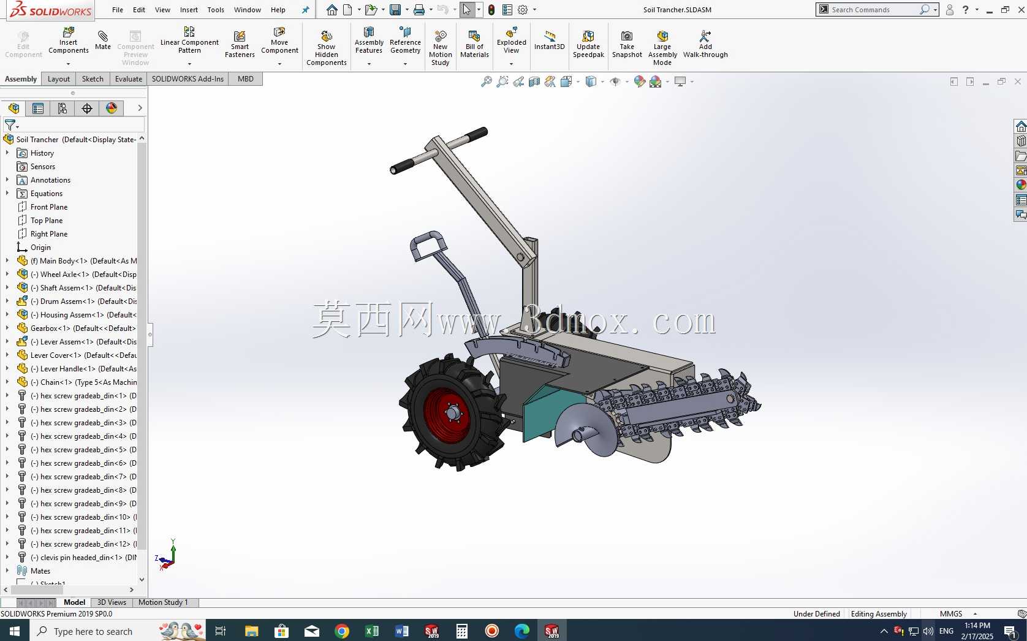Image resolution: width=1027 pixels, height=641 pixels.
Task: Select Move Component tool
Action: click(279, 40)
